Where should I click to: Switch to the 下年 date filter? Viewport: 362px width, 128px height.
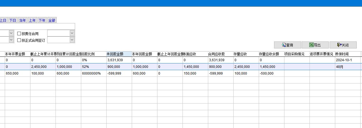tap(42, 20)
